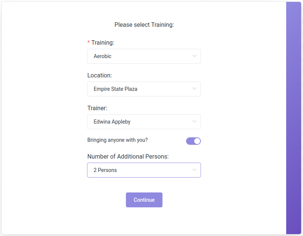Image resolution: width=303 pixels, height=236 pixels.
Task: Click the chevron arrow in Location field
Action: click(x=194, y=89)
